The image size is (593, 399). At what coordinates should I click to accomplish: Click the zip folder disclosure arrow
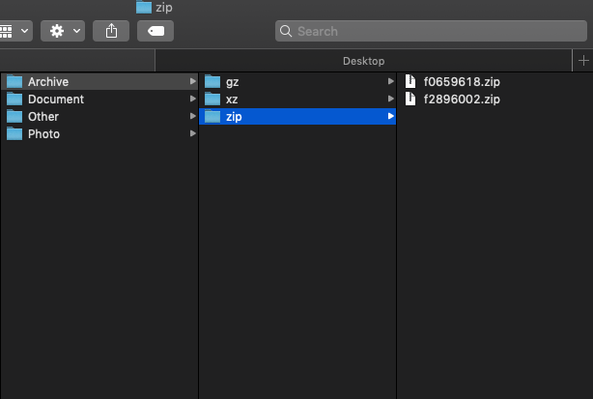(x=391, y=116)
